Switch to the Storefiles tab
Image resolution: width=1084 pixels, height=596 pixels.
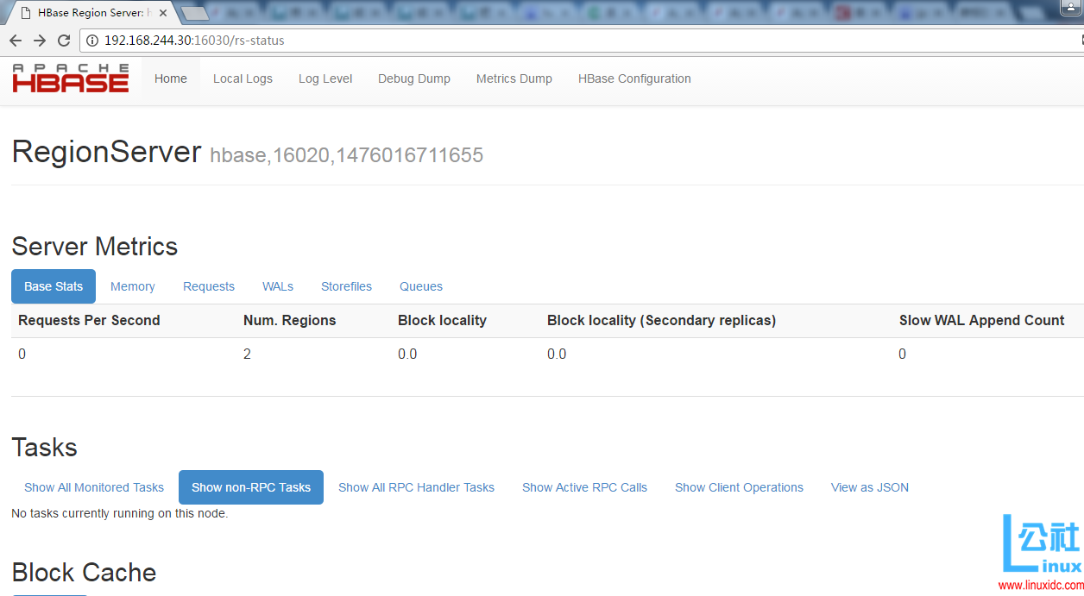point(346,286)
